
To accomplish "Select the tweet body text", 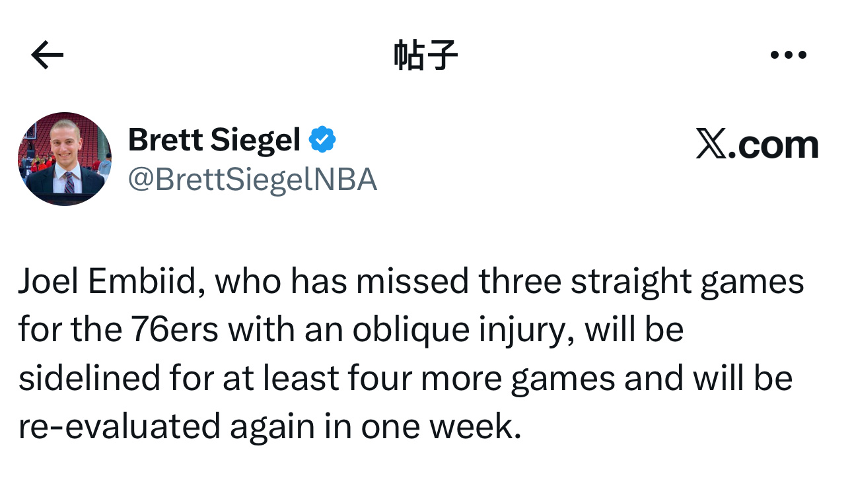I will (409, 353).
